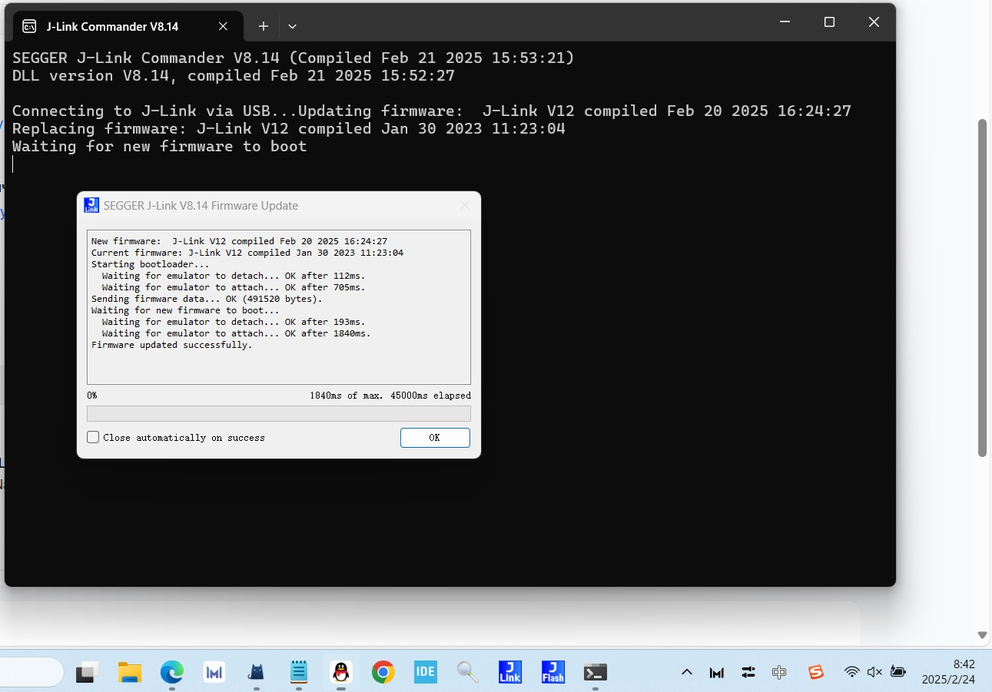Click the battery icon in the tray
992x692 pixels.
(x=897, y=673)
